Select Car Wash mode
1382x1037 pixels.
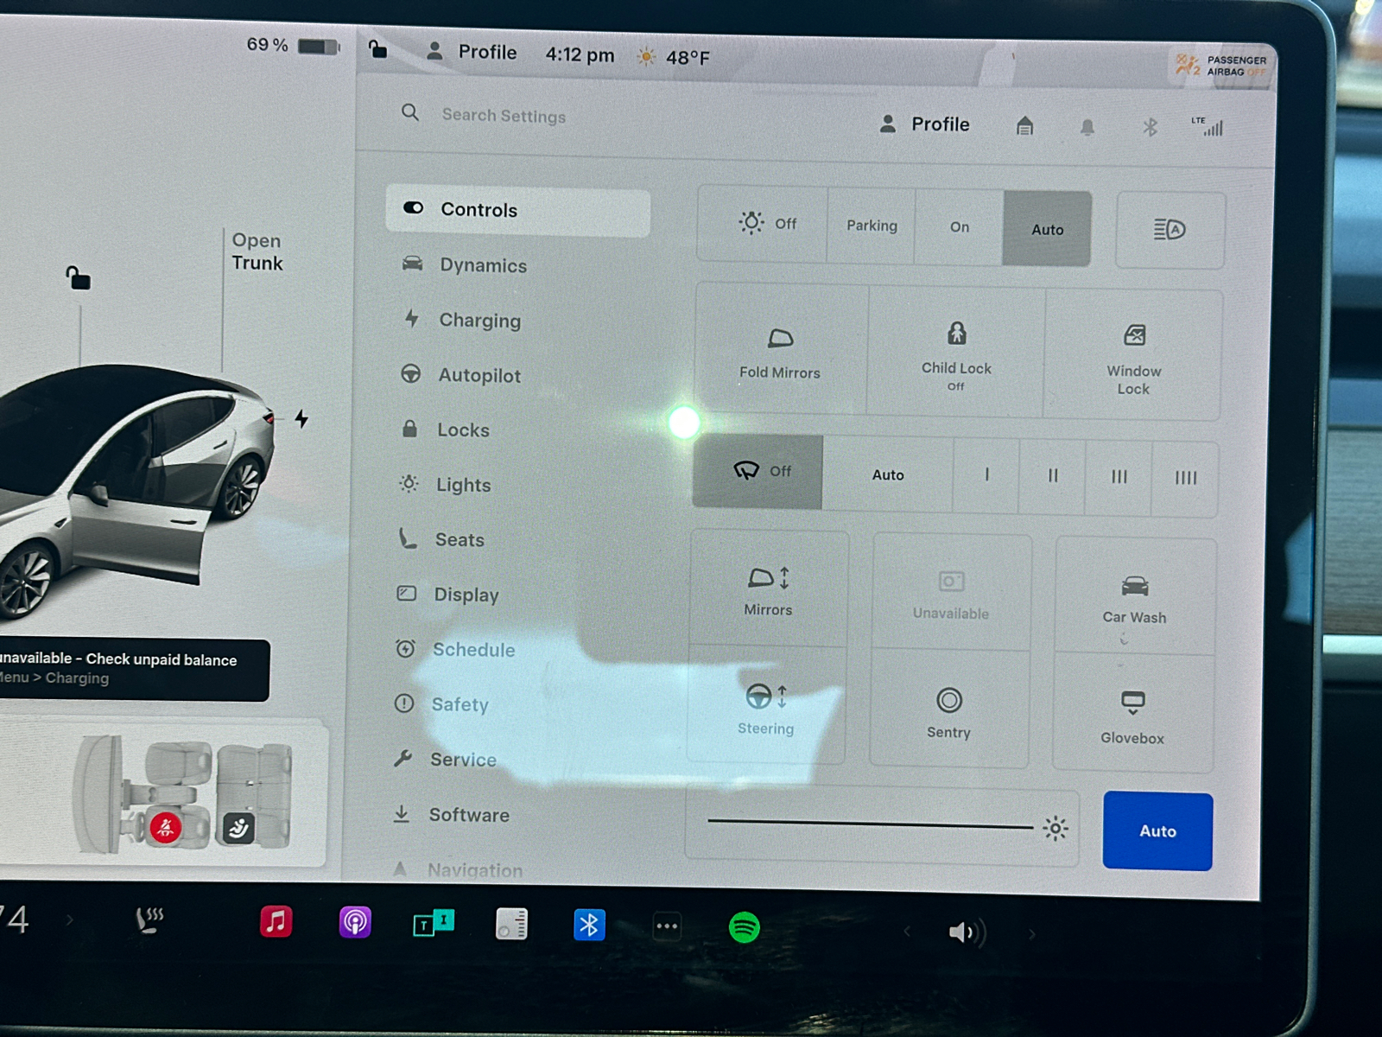(1133, 596)
